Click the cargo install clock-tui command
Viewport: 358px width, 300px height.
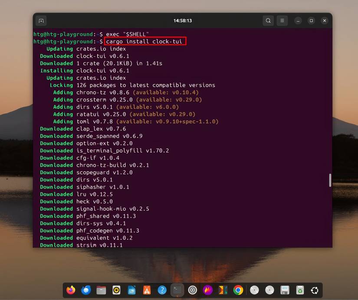point(144,42)
